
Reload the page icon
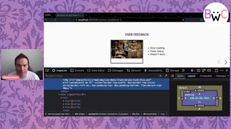(x=55, y=20)
